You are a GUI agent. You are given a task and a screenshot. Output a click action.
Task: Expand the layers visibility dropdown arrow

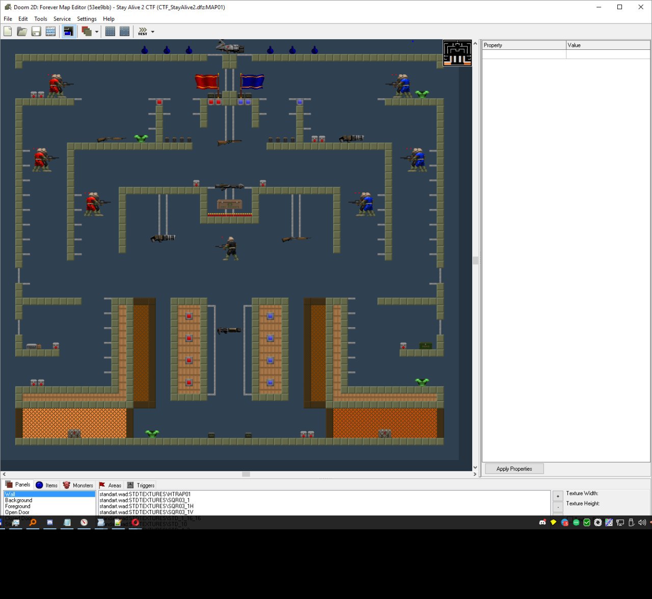(x=97, y=32)
